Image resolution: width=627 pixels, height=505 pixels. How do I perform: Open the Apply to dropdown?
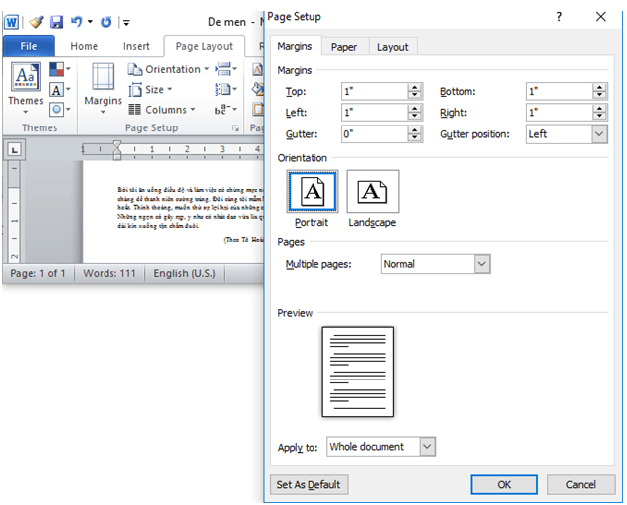[x=427, y=447]
